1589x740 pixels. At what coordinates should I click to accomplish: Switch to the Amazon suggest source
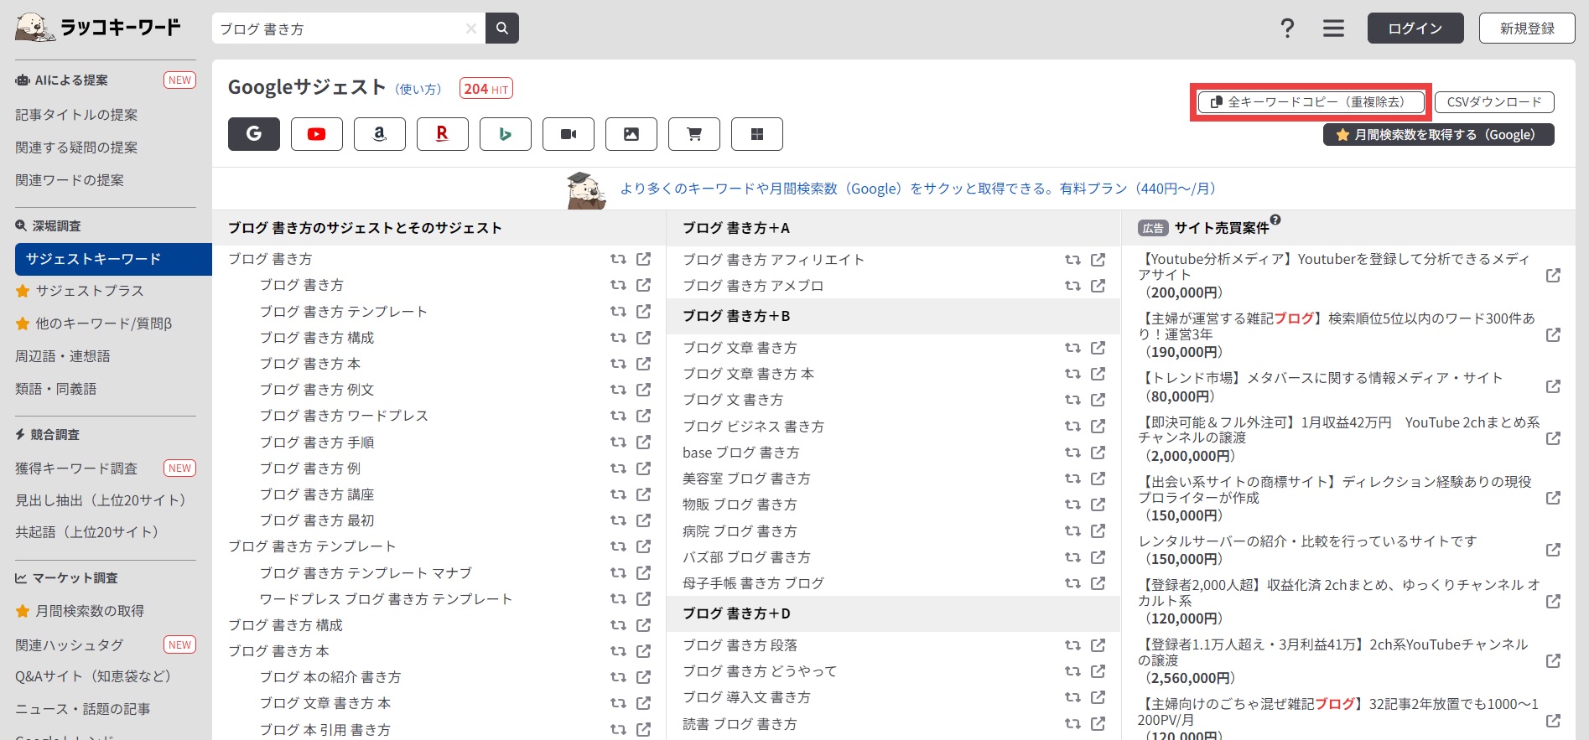click(x=380, y=134)
